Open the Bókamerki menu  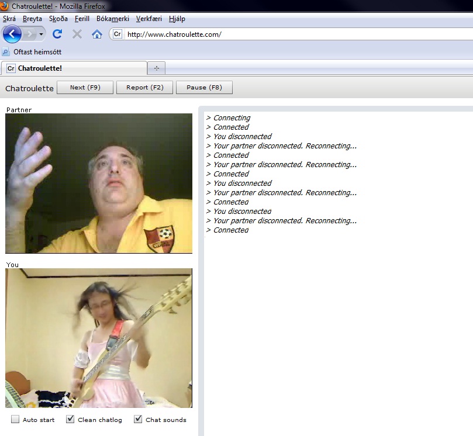tap(113, 19)
